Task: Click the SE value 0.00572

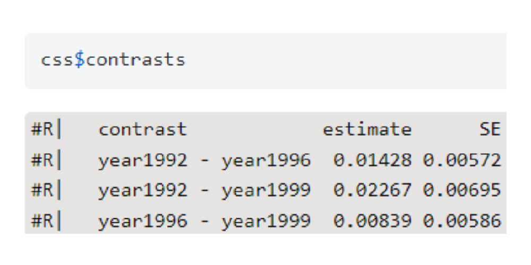Action: tap(462, 160)
